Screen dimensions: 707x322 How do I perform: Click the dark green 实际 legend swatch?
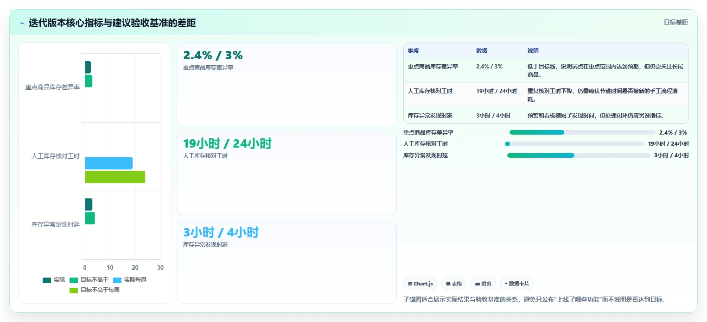click(47, 280)
